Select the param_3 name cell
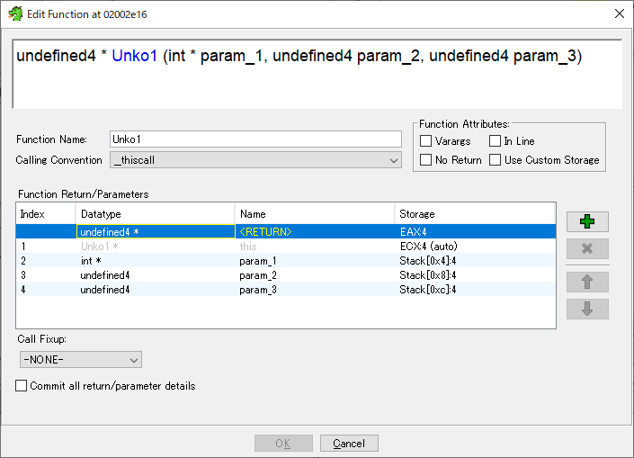634x458 pixels. [x=315, y=290]
